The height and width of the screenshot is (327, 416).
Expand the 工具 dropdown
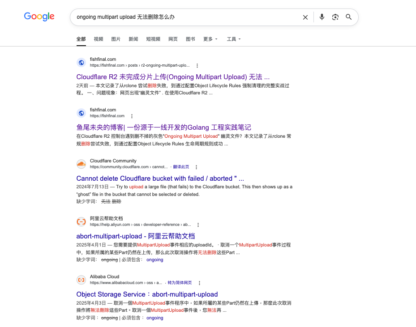click(x=234, y=39)
